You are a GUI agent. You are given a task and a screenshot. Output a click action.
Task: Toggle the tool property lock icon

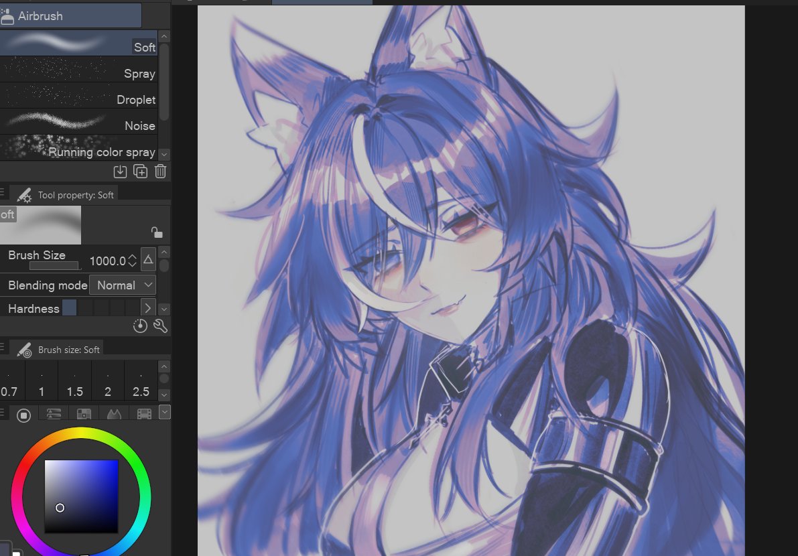click(x=157, y=232)
